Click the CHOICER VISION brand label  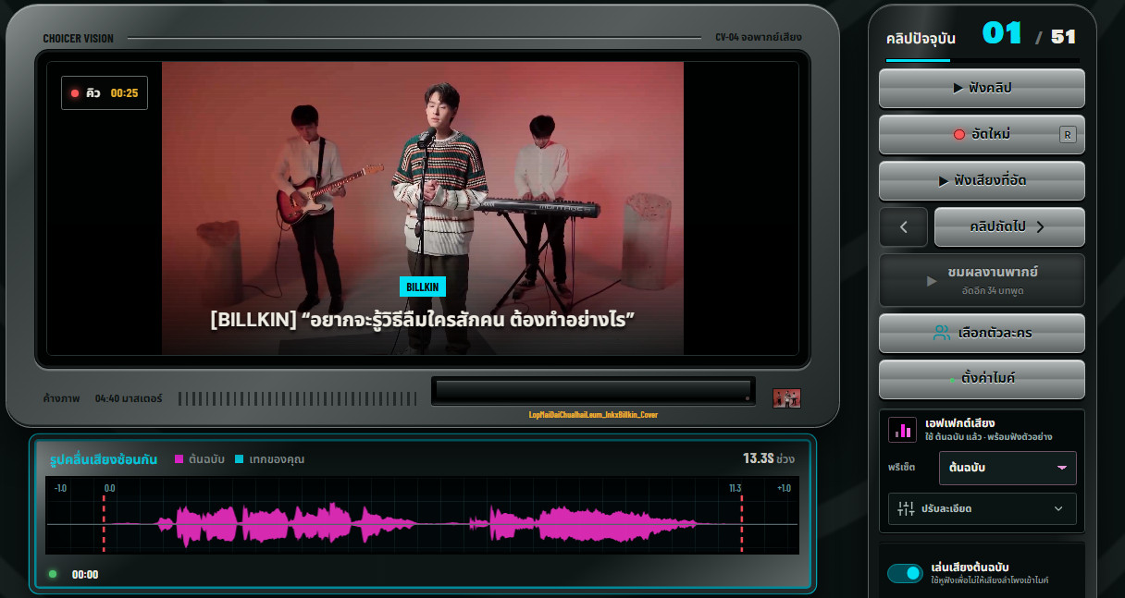coord(79,39)
